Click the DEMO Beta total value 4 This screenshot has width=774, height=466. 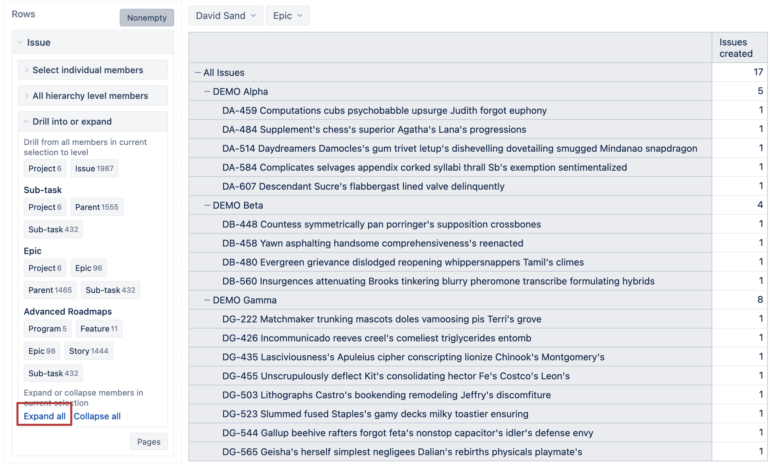click(760, 205)
